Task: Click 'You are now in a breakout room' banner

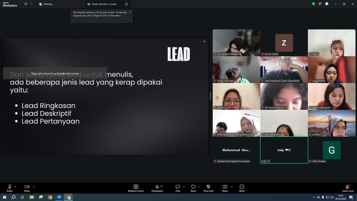Action: coord(55,73)
